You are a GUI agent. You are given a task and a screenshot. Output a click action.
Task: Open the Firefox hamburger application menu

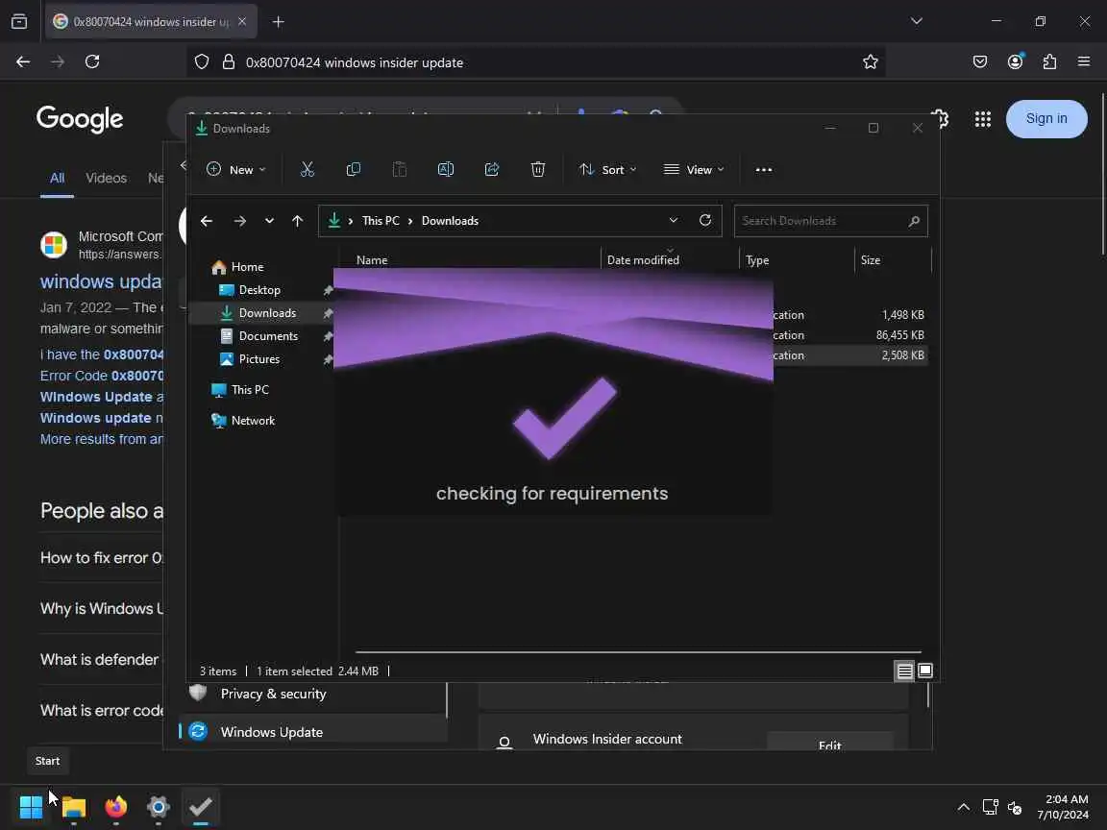click(1084, 61)
